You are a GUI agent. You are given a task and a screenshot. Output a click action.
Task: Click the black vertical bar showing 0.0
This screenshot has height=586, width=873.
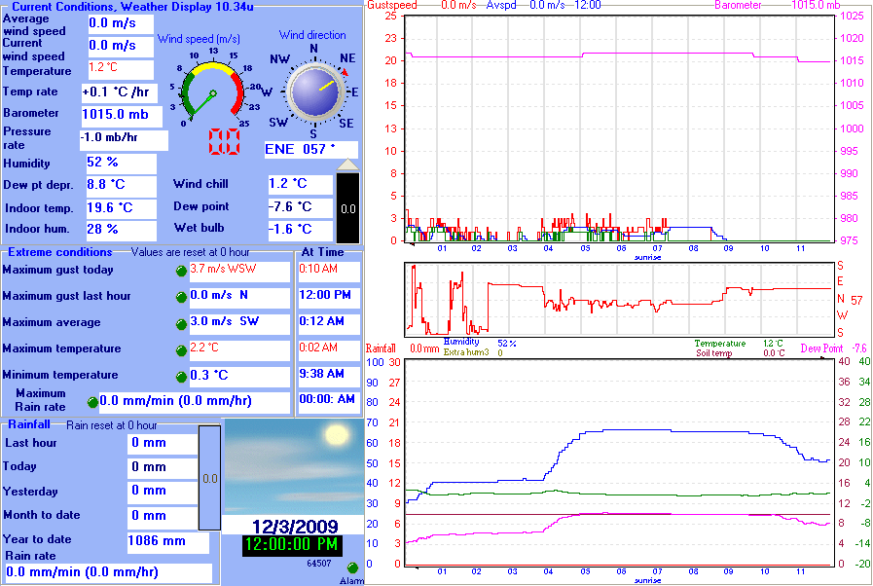coord(347,208)
